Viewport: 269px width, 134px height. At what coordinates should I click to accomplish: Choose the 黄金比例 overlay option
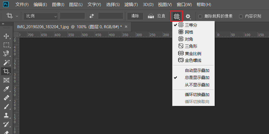tap(193, 53)
